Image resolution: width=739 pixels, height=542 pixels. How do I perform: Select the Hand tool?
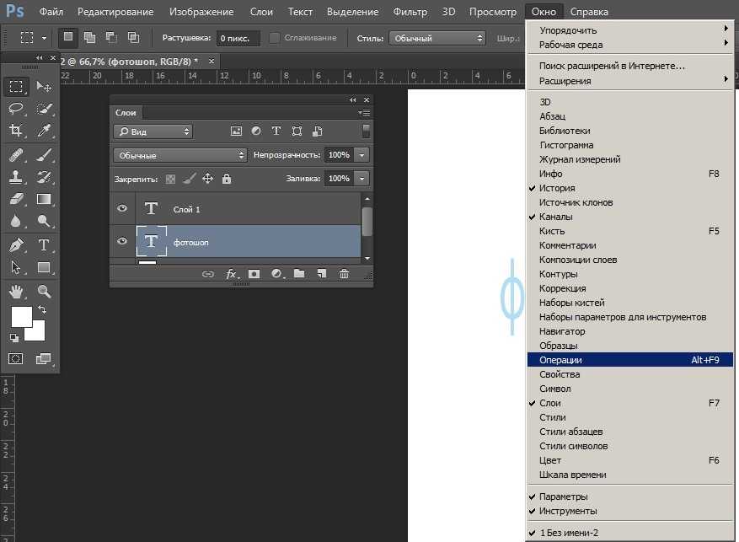16,292
